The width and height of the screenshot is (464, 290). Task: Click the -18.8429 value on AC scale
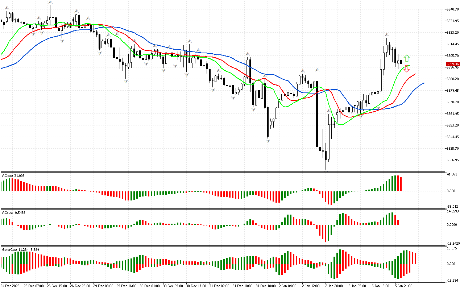click(x=454, y=244)
